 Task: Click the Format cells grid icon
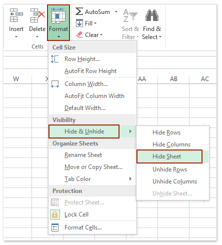point(58,16)
